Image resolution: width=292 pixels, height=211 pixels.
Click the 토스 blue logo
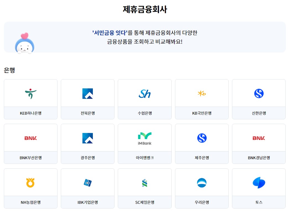[x=259, y=182]
